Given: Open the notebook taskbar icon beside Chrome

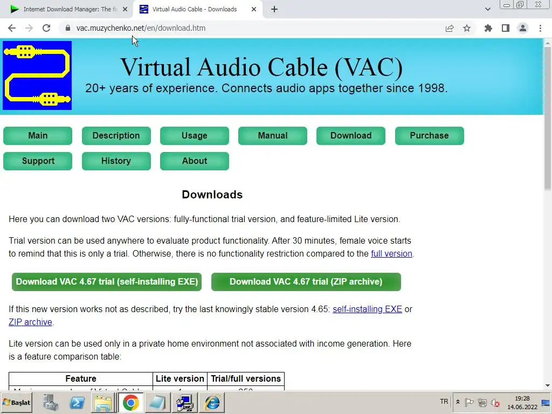Looking at the screenshot, I should coord(157,402).
